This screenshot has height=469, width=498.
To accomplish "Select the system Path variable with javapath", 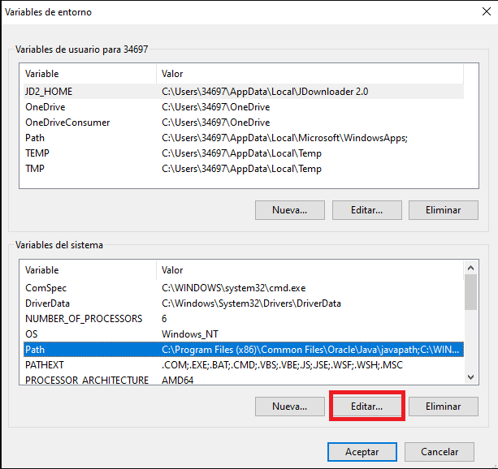I will pyautogui.click(x=244, y=350).
